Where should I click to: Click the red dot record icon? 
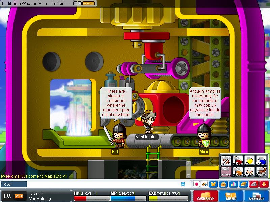pos(197,184)
